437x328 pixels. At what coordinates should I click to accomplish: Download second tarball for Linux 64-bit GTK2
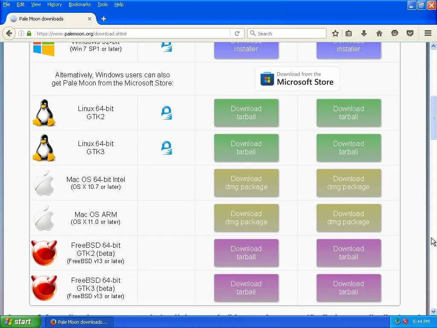point(349,113)
